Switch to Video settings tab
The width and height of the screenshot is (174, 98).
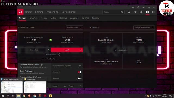pos(53,18)
